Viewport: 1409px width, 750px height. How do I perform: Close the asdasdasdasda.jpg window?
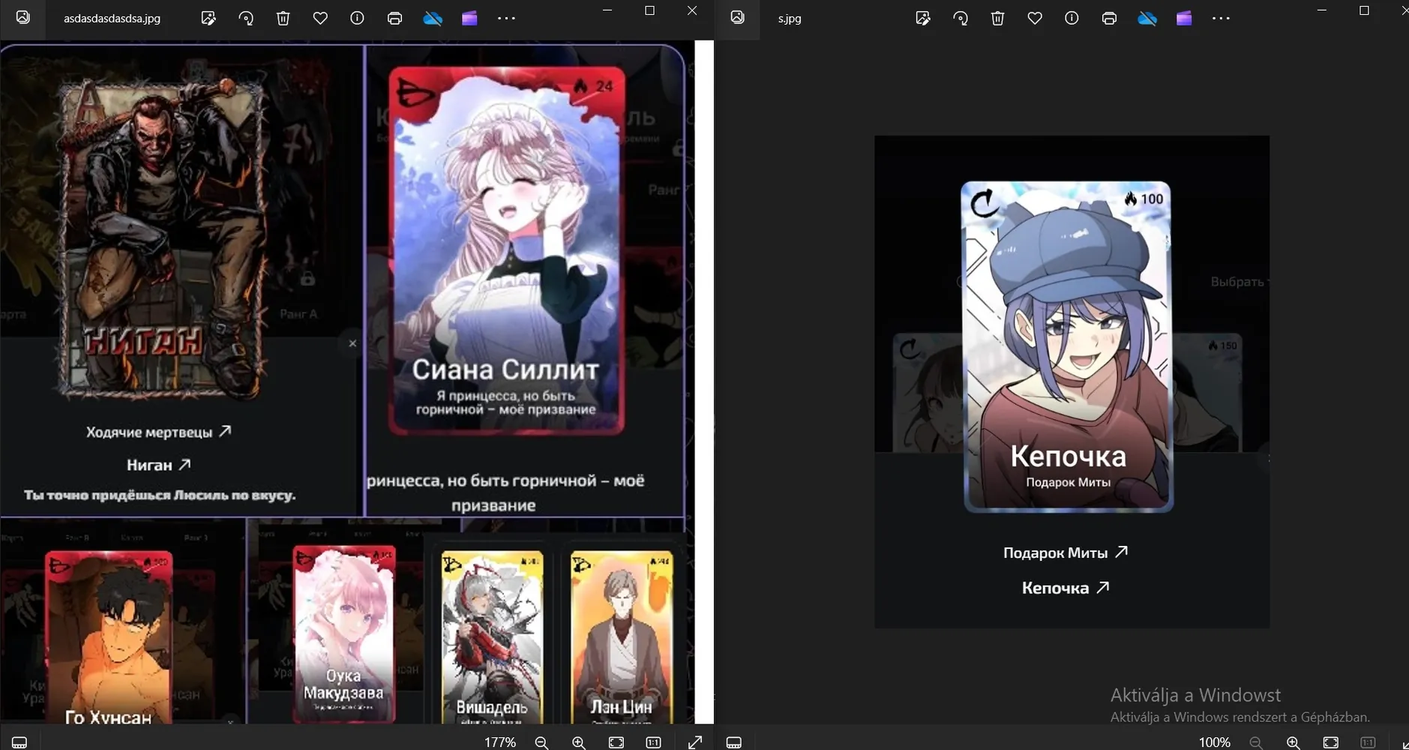click(692, 10)
